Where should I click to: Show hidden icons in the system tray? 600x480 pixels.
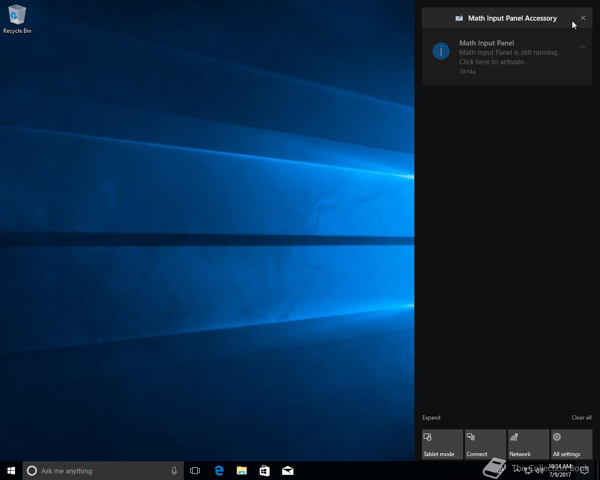tap(517, 471)
